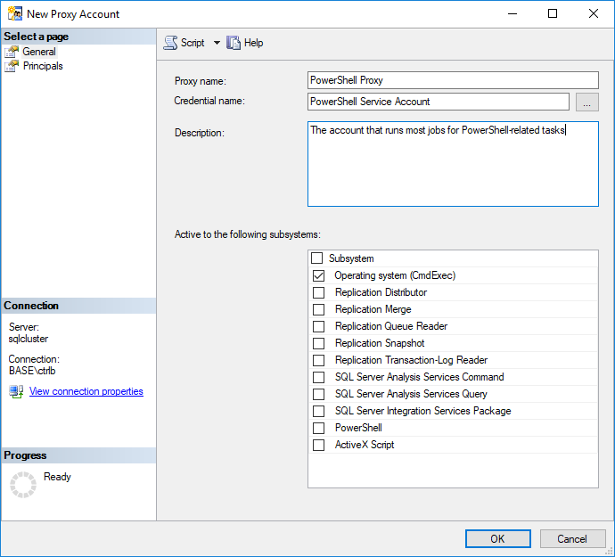Select the Principals page icon
The width and height of the screenshot is (615, 557).
point(12,66)
